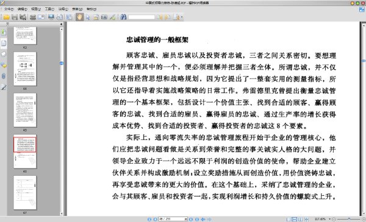The image size is (366, 222).
Task: Select the arrow Select tool
Action: [88, 17]
